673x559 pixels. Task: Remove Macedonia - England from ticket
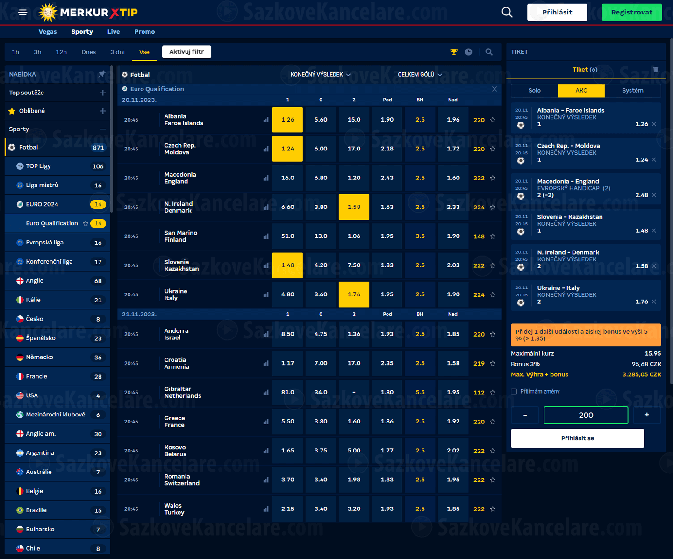[x=654, y=195]
